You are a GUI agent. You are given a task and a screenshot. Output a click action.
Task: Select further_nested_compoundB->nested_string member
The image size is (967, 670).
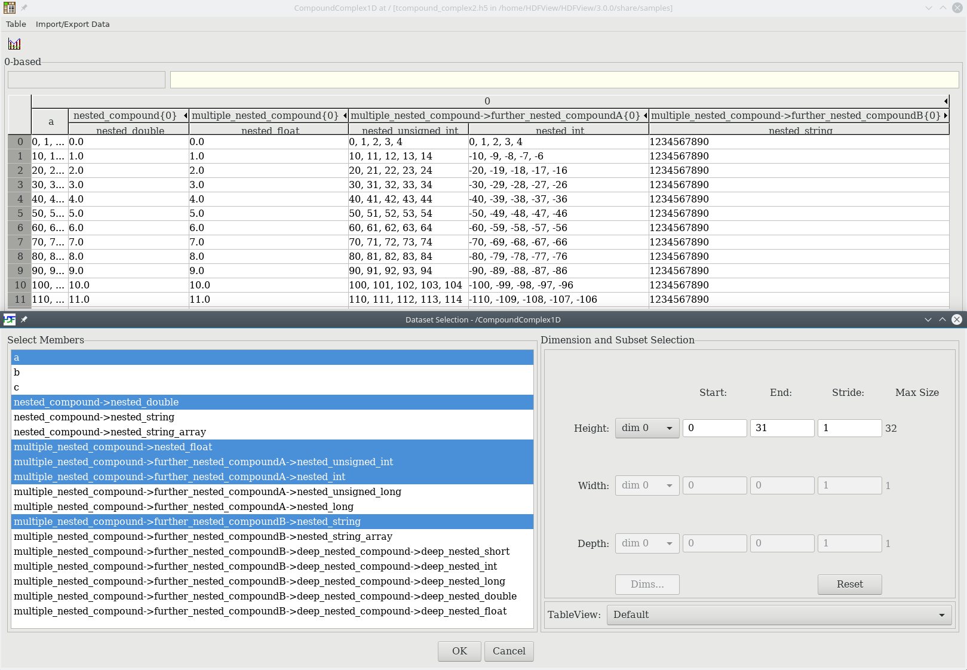272,522
